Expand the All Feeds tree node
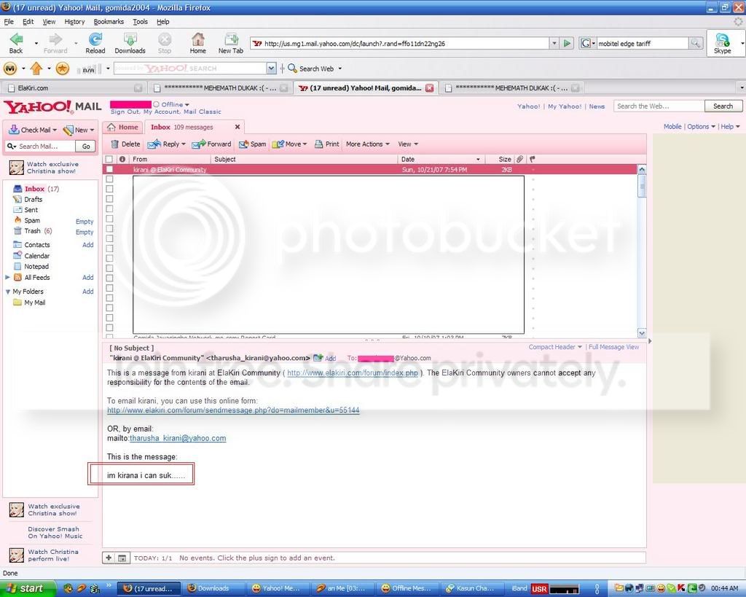Viewport: 746px width, 597px height. click(x=7, y=277)
